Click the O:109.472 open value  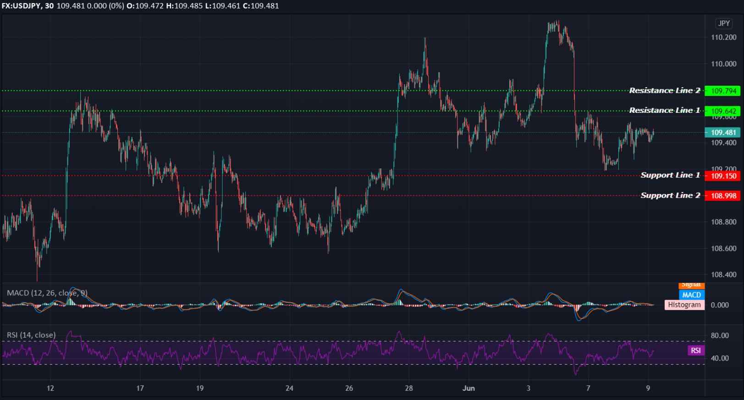[145, 6]
